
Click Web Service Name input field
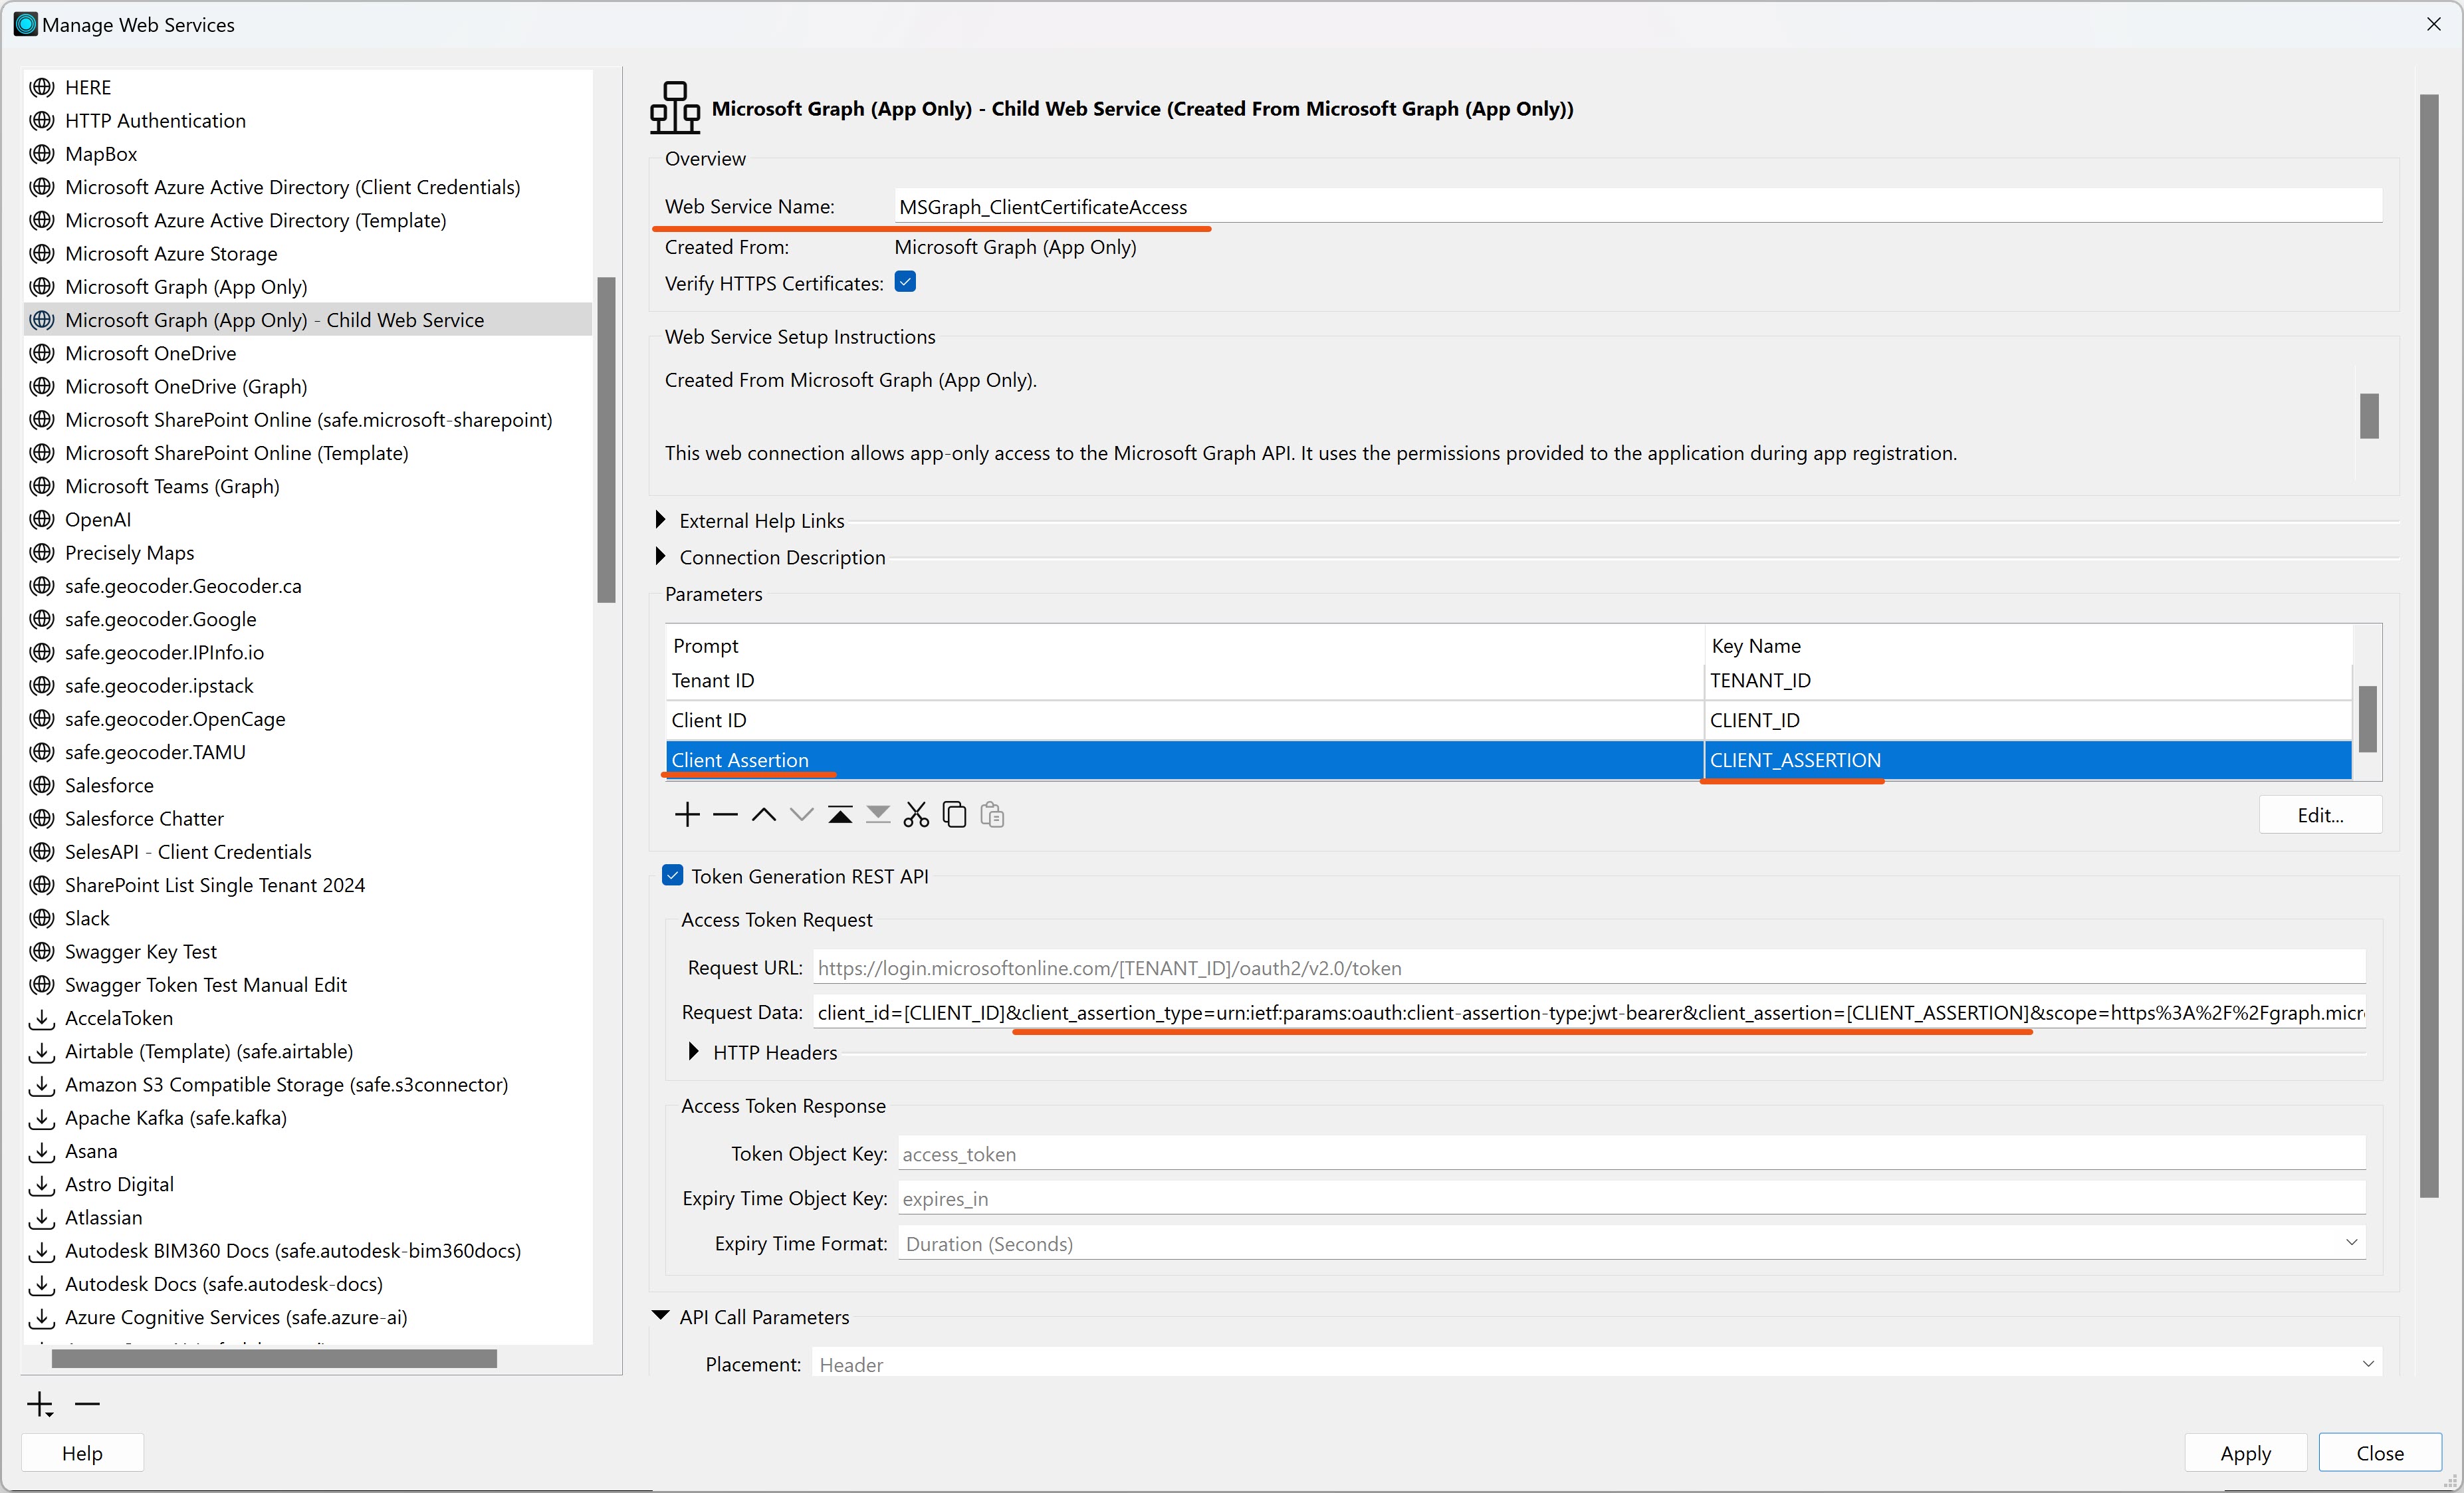click(x=1637, y=206)
